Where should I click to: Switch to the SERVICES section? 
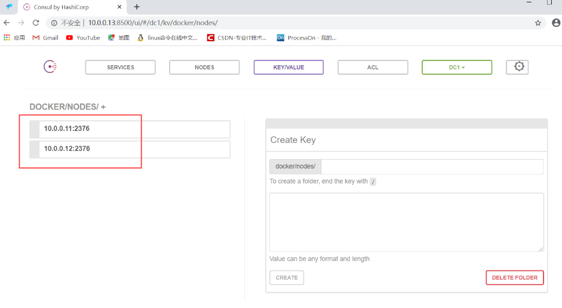tap(121, 67)
